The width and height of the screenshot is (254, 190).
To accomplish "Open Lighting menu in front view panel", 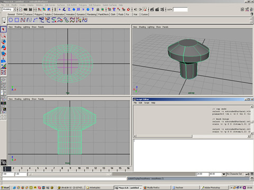I will coord(26,99).
